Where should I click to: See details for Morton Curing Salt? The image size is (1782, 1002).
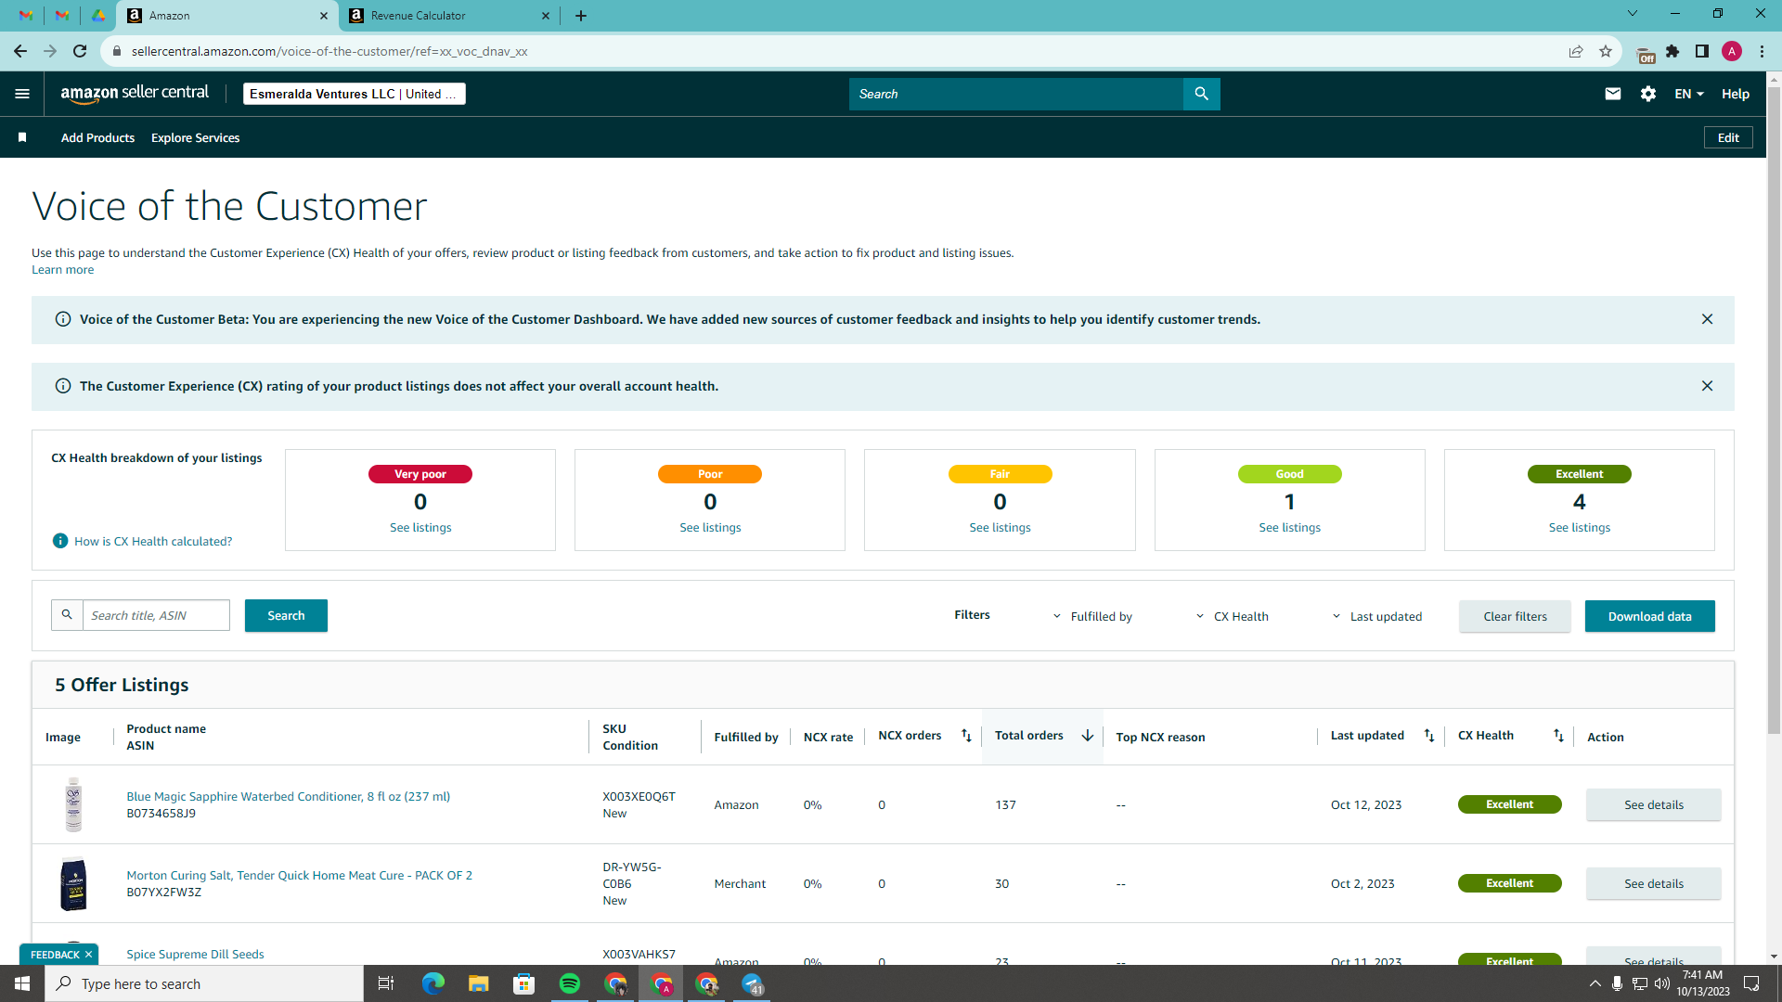coord(1653,883)
